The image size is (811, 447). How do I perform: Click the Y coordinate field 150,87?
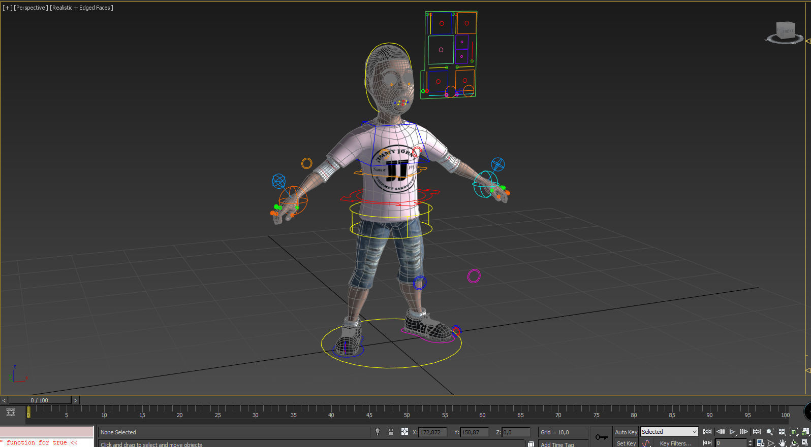click(x=474, y=432)
